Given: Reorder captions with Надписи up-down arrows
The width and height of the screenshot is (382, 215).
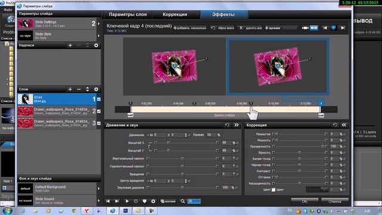Looking at the screenshot, I should (87, 45).
